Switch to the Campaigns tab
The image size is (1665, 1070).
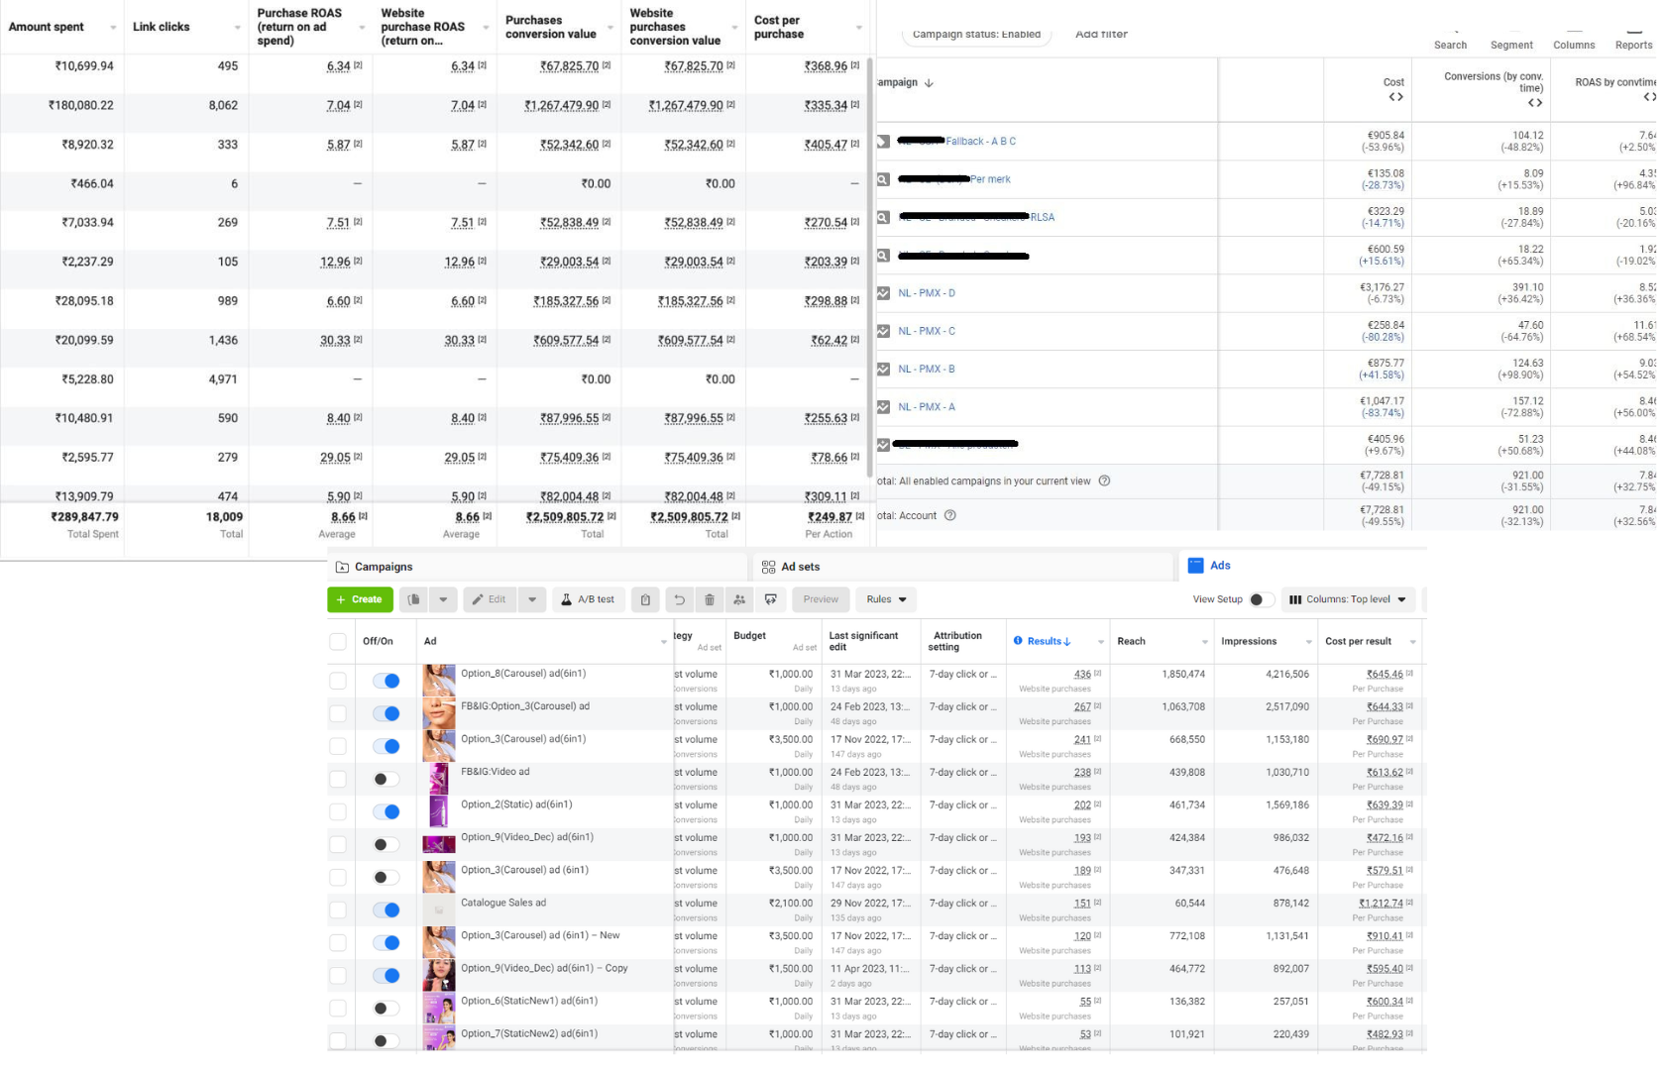point(537,567)
